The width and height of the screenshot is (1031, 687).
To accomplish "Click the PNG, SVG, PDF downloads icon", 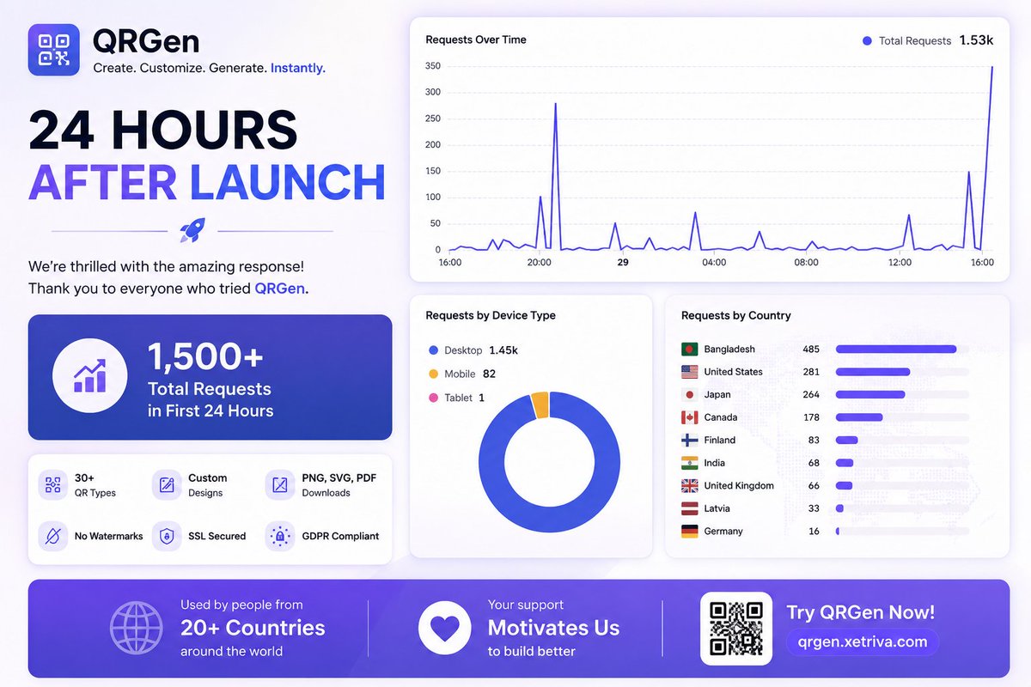I will 279,485.
